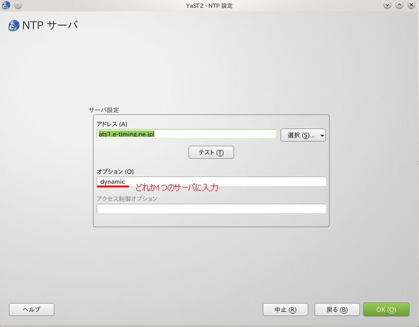Click the オプション (O) label
Image resolution: width=419 pixels, height=327 pixels.
click(x=115, y=171)
